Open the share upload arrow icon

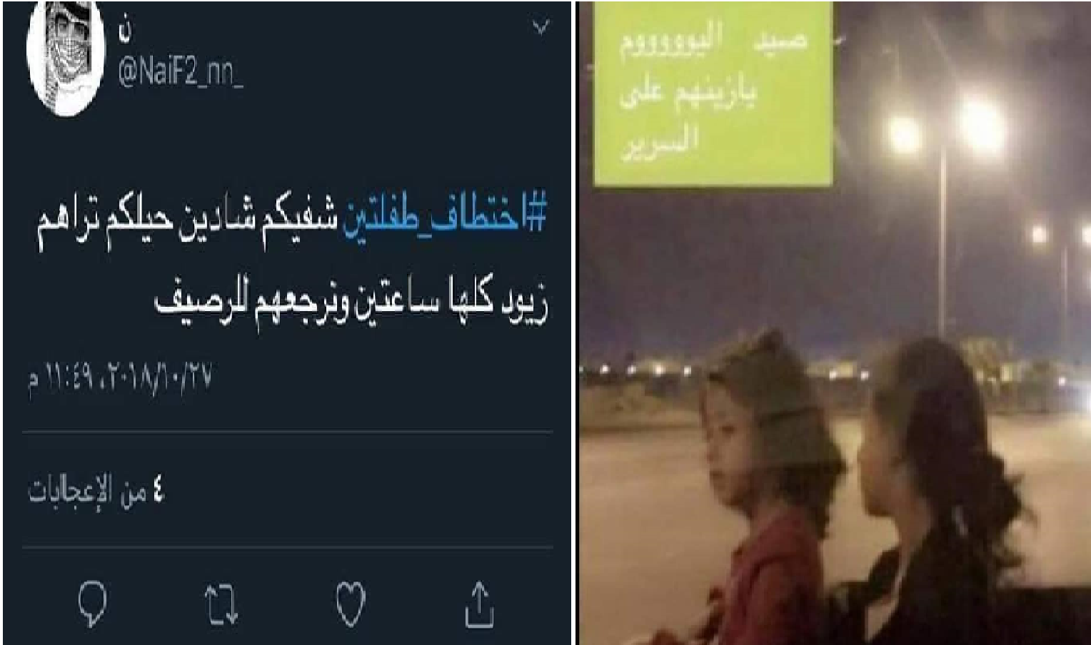(480, 604)
